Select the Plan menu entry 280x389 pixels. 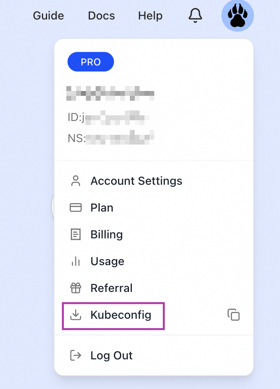tap(102, 207)
